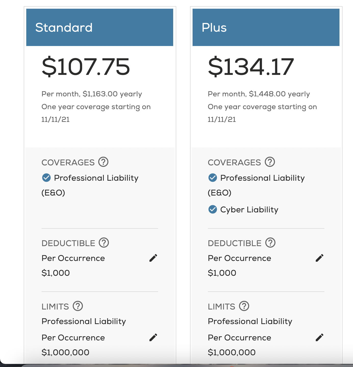The width and height of the screenshot is (353, 367).
Task: Open Deductible help icon in Standard plan
Action: pyautogui.click(x=104, y=243)
